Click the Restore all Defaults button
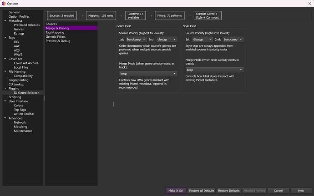This screenshot has height=196, width=314. 201,191
